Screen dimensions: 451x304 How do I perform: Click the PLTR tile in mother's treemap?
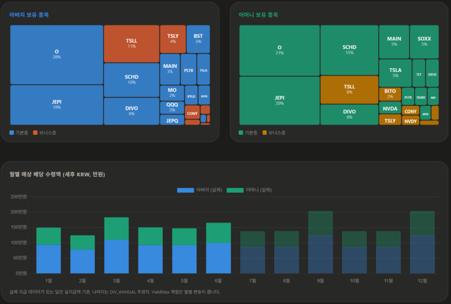click(x=408, y=97)
